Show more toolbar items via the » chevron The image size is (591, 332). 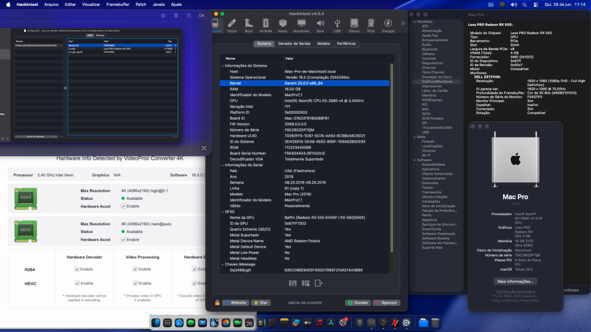pyautogui.click(x=403, y=24)
